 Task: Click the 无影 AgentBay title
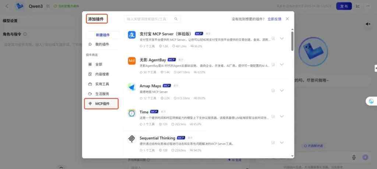tap(153, 60)
